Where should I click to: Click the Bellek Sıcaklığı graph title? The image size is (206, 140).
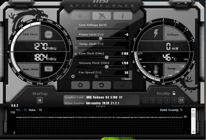coord(171,110)
